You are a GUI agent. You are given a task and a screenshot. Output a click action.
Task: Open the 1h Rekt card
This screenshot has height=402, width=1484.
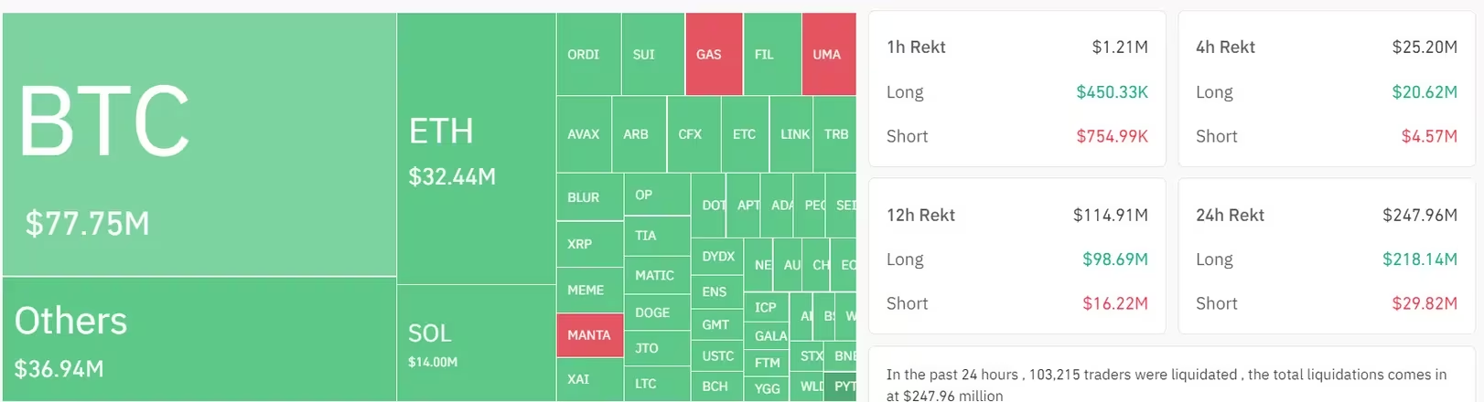pos(1016,90)
